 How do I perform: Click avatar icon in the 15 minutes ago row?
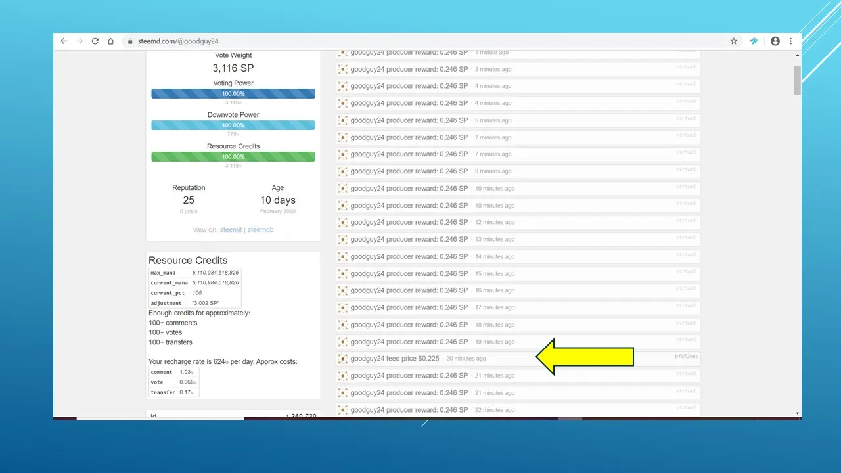coord(343,273)
